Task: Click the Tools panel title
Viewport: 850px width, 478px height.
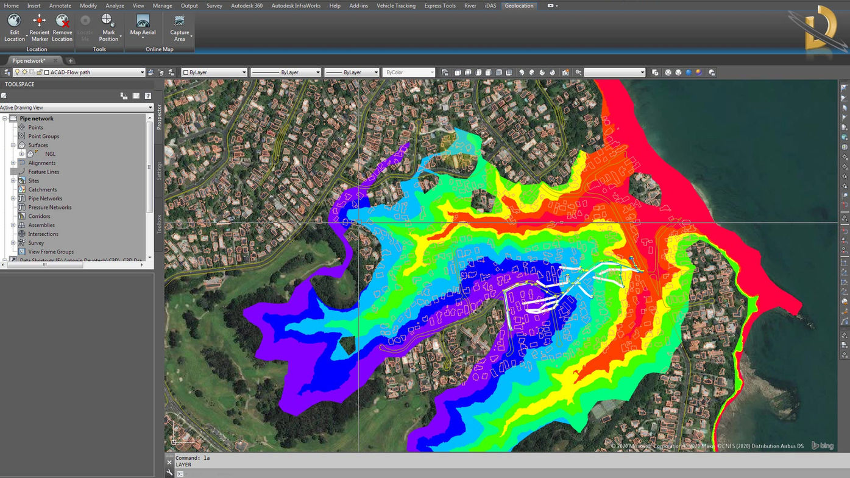Action: click(x=99, y=49)
